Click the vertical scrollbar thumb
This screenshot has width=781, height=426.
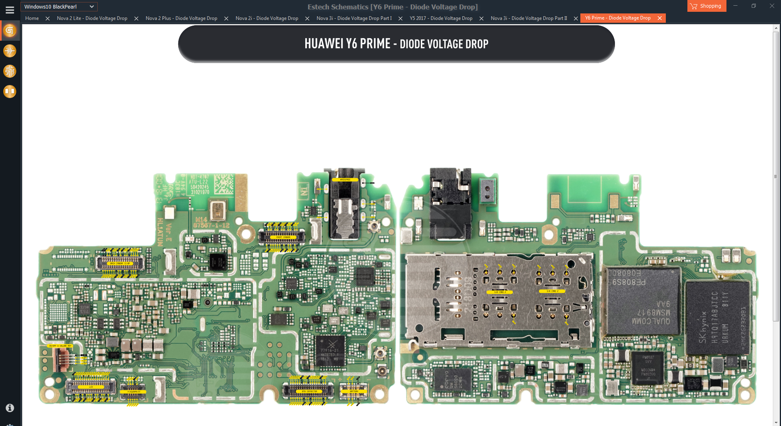[x=777, y=176]
